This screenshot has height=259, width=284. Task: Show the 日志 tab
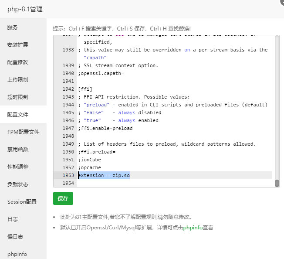[13, 219]
